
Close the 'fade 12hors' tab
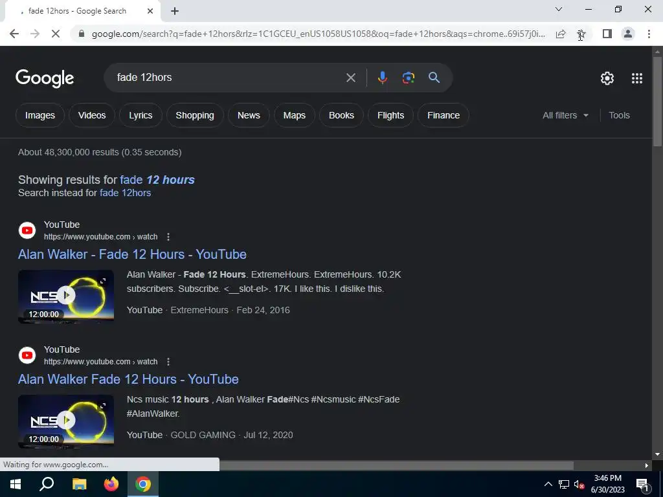click(x=150, y=12)
